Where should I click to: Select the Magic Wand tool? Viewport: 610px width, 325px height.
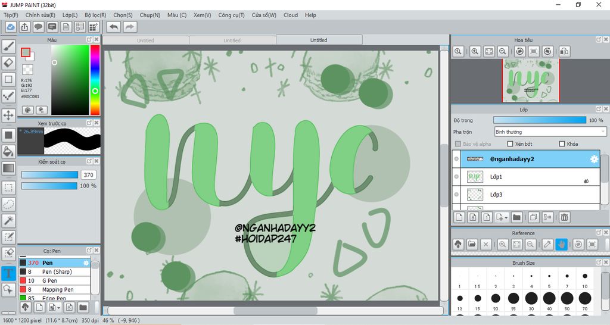[x=8, y=220]
